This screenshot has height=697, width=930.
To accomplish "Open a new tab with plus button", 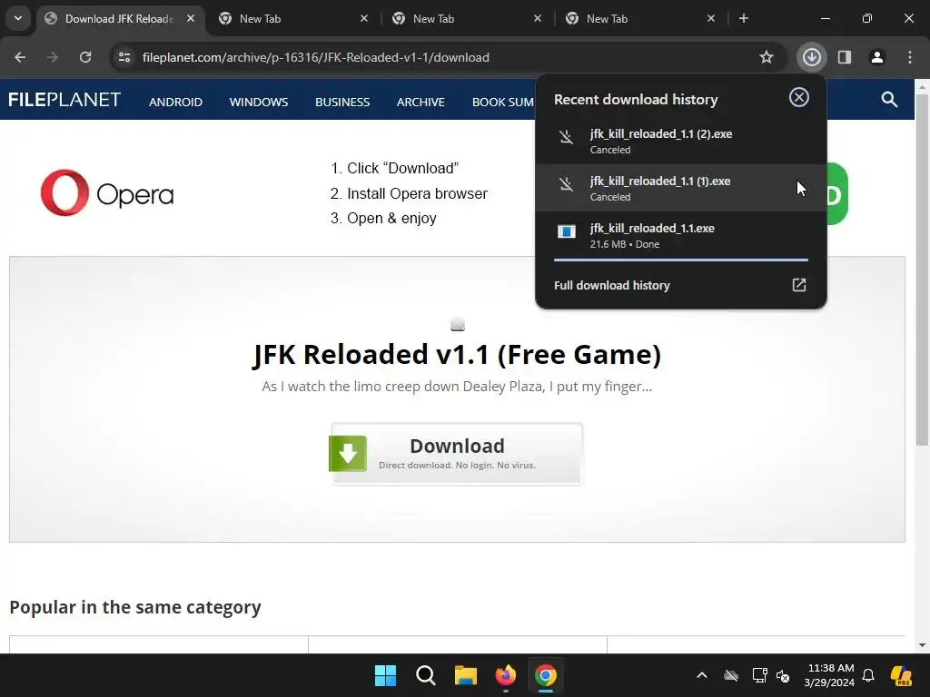I will (743, 18).
